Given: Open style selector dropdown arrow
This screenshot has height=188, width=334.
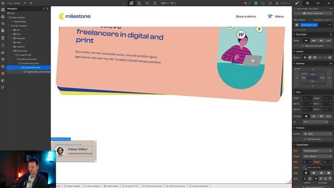Looking at the screenshot, I should 329,25.
